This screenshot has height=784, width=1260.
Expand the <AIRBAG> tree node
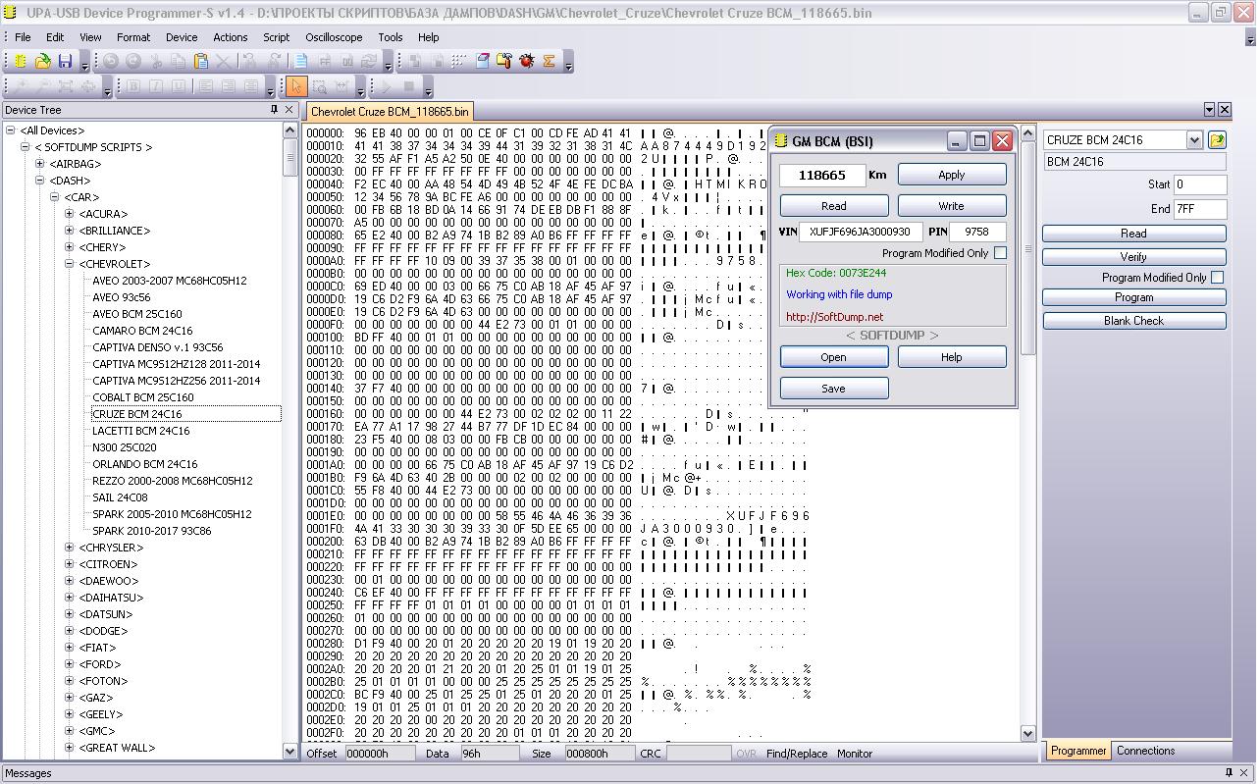click(x=40, y=164)
